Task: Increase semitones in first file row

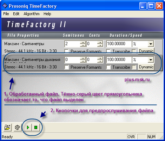Action: point(83,42)
